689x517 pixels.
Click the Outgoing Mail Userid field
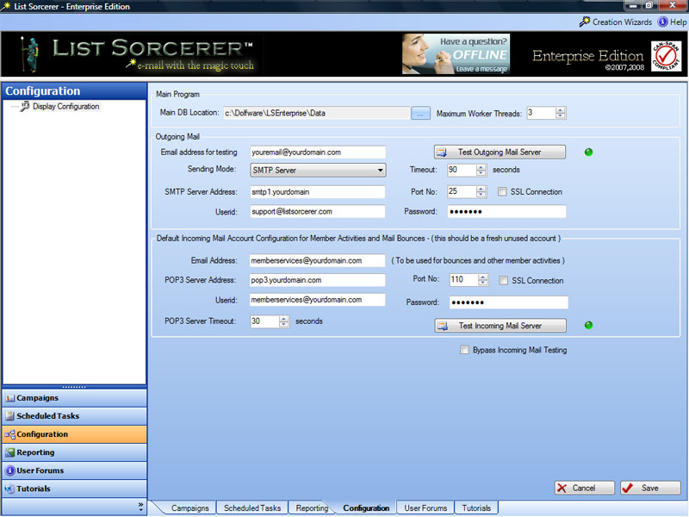click(x=318, y=211)
